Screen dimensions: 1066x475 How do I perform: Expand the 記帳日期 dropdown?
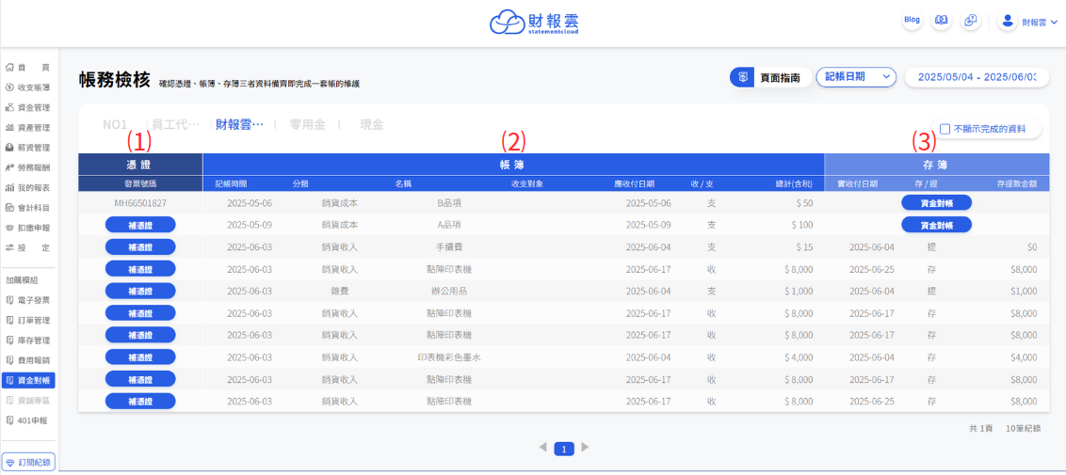pyautogui.click(x=855, y=77)
